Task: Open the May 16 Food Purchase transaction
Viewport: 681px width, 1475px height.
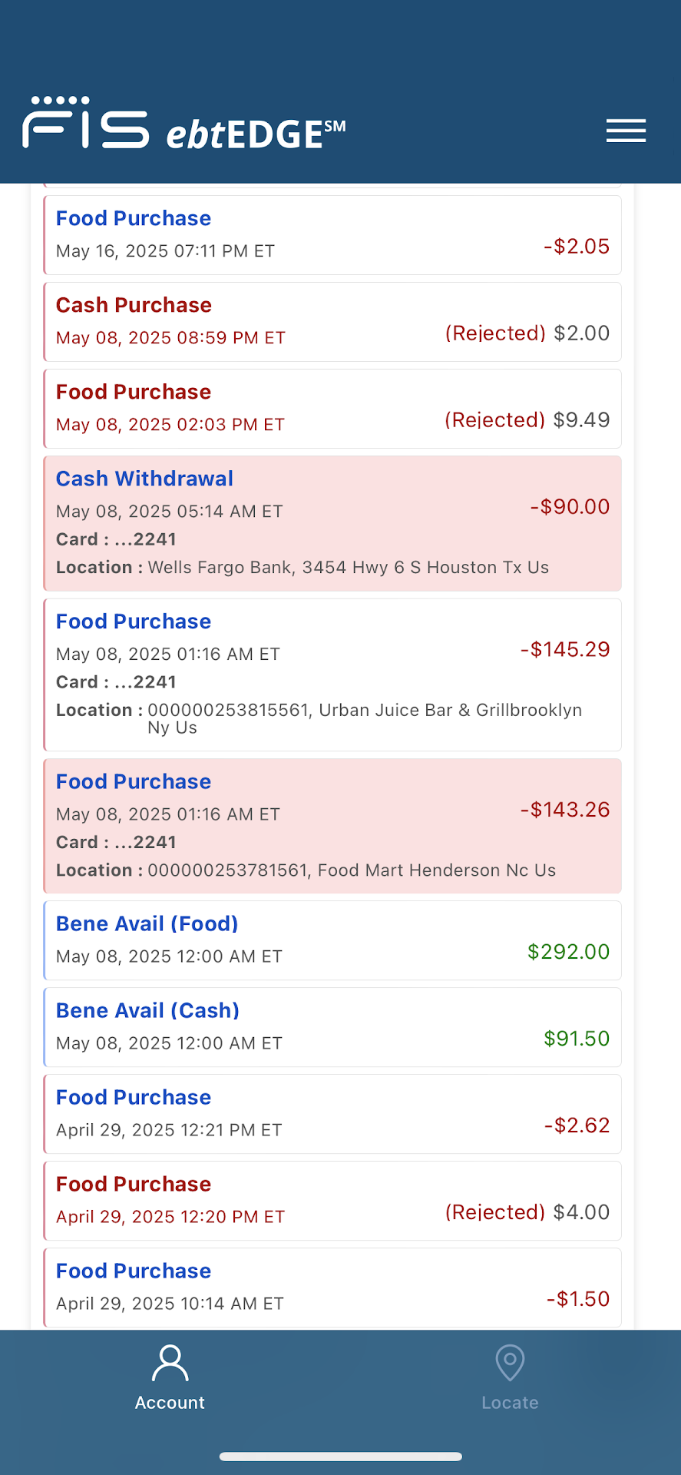Action: 332,235
